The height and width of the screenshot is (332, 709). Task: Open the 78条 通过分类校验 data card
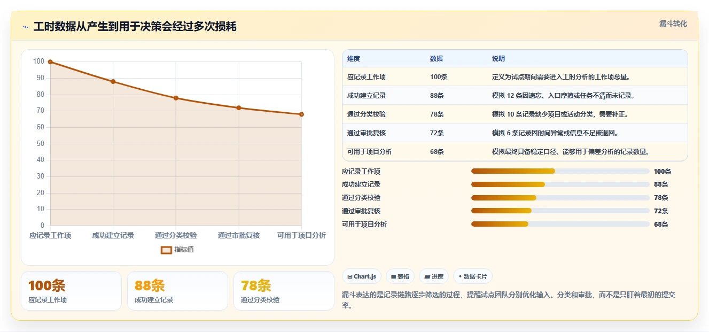click(x=284, y=291)
